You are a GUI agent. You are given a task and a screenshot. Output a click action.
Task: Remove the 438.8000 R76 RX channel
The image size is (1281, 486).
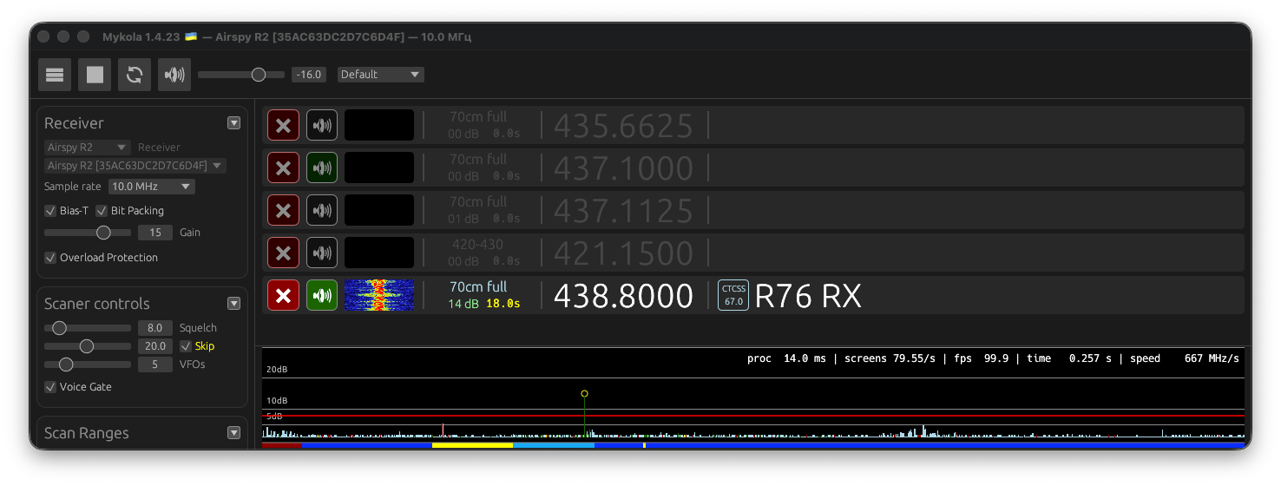(x=283, y=295)
